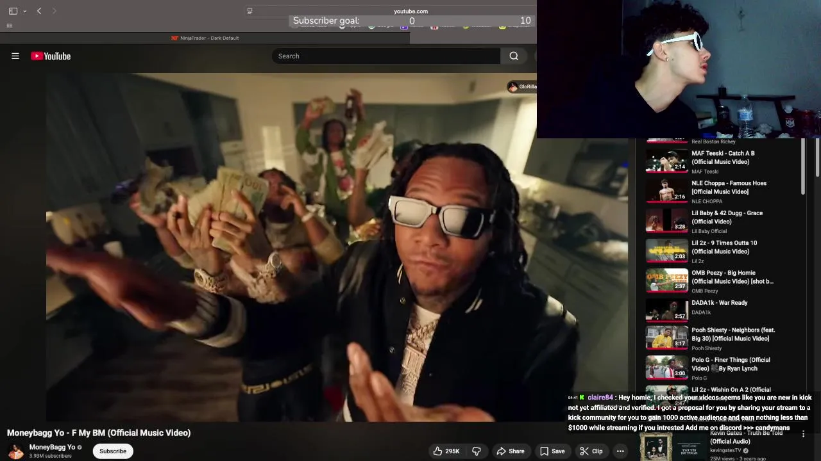Open Lil Baby & 42 Dugg - Grace thumbnail
The height and width of the screenshot is (461, 821).
[666, 222]
